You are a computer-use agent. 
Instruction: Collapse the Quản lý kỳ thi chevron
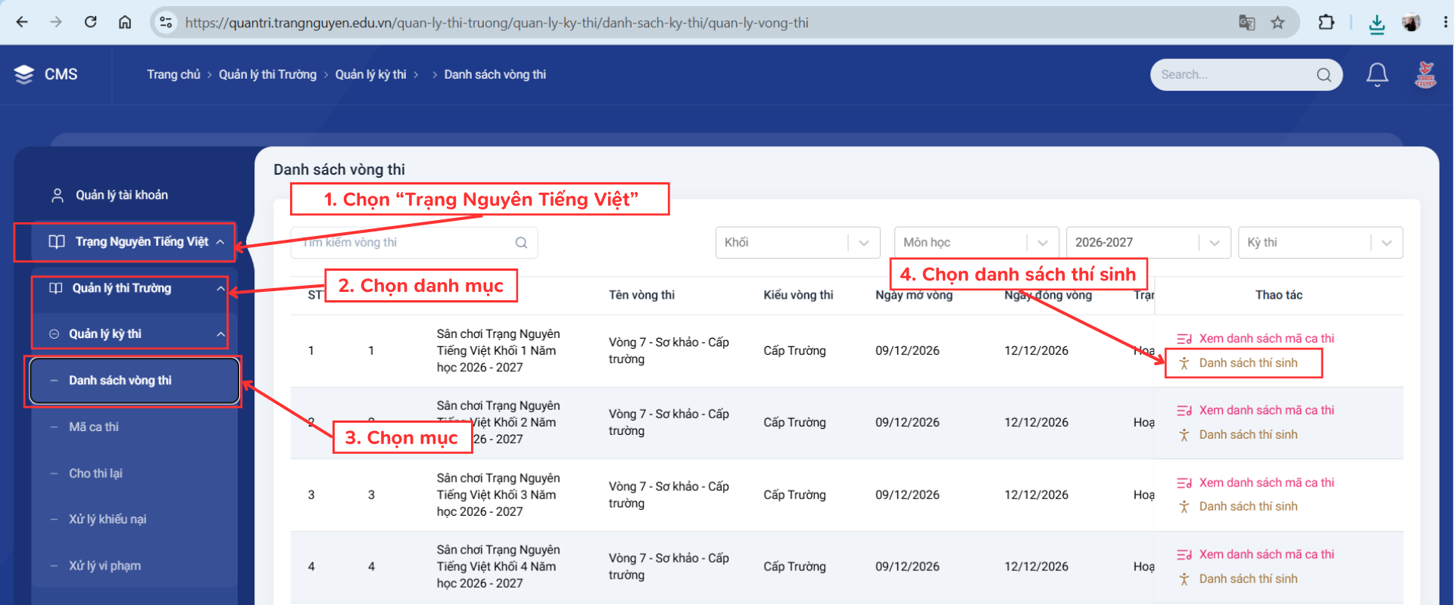pos(220,334)
